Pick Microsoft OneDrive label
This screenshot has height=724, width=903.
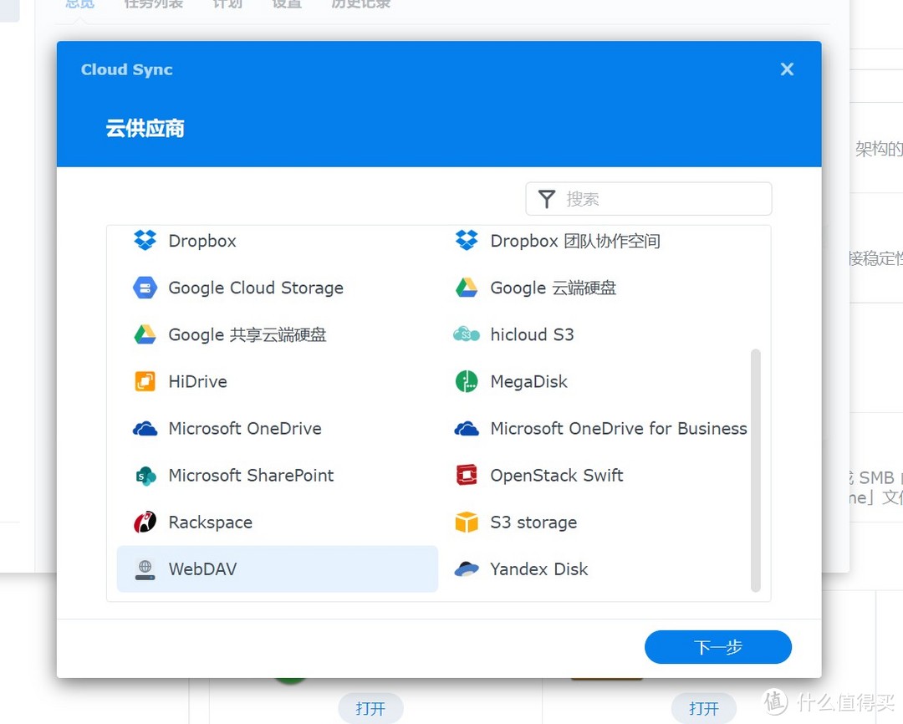click(245, 429)
